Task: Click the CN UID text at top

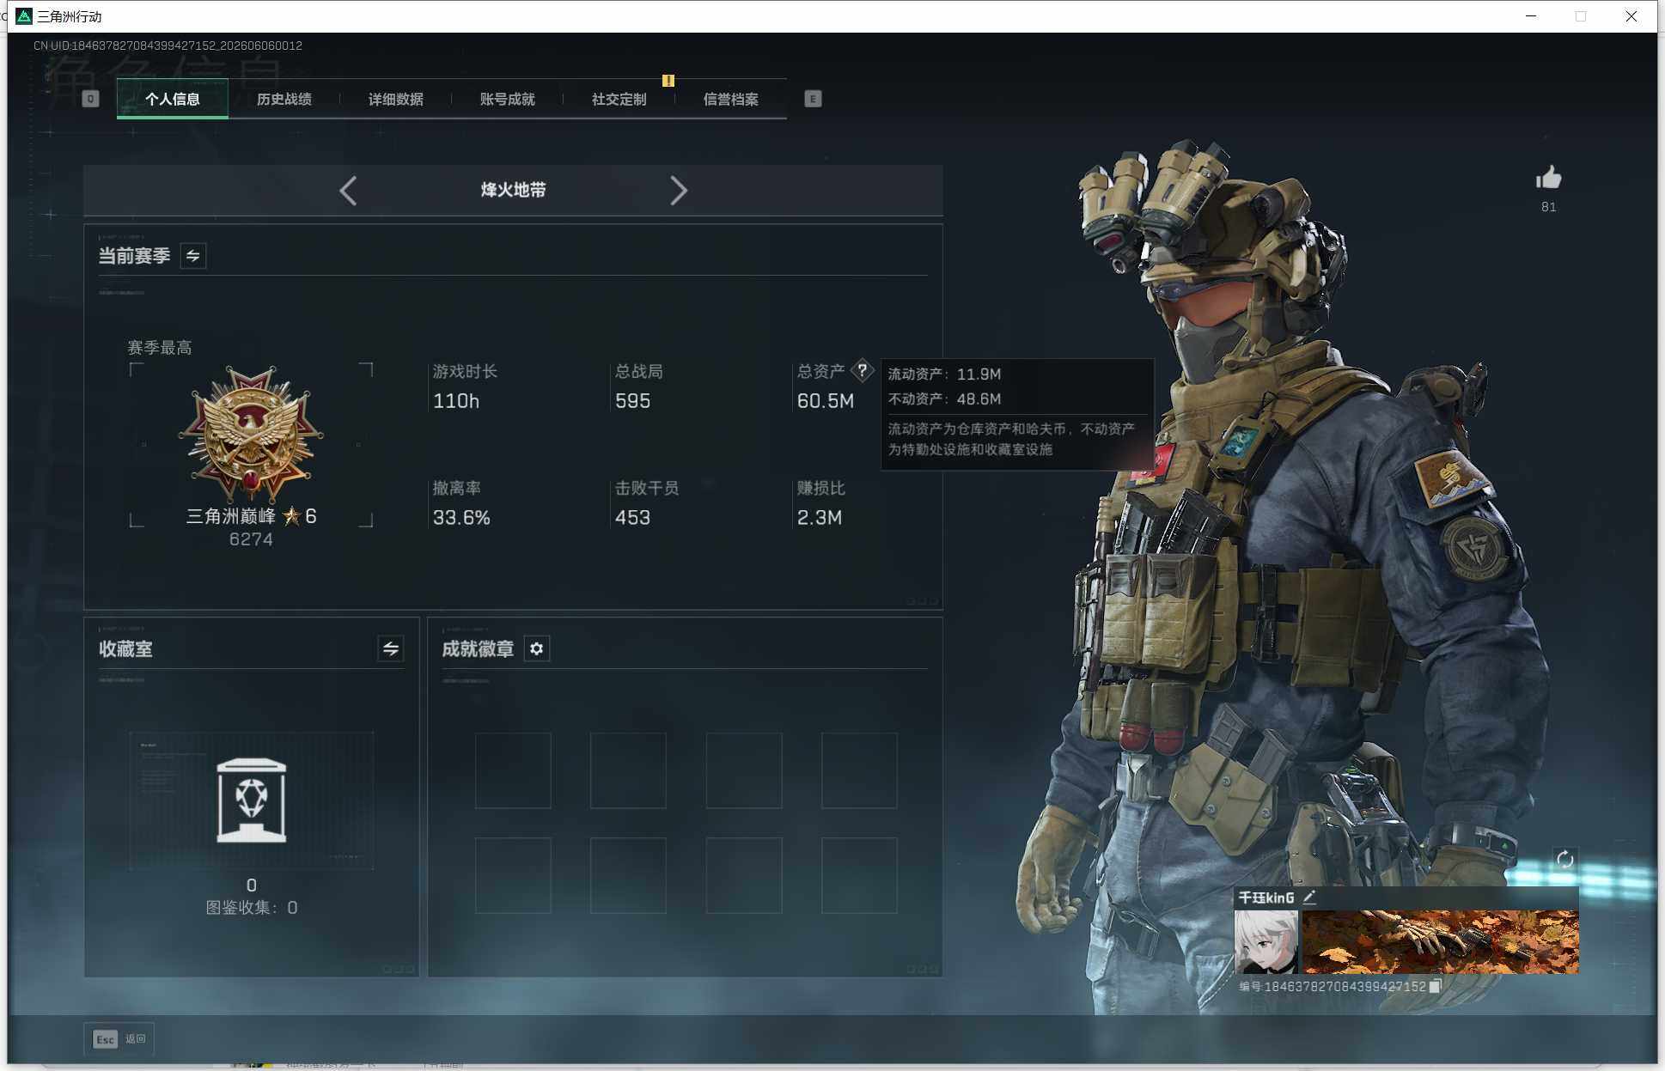Action: (168, 46)
